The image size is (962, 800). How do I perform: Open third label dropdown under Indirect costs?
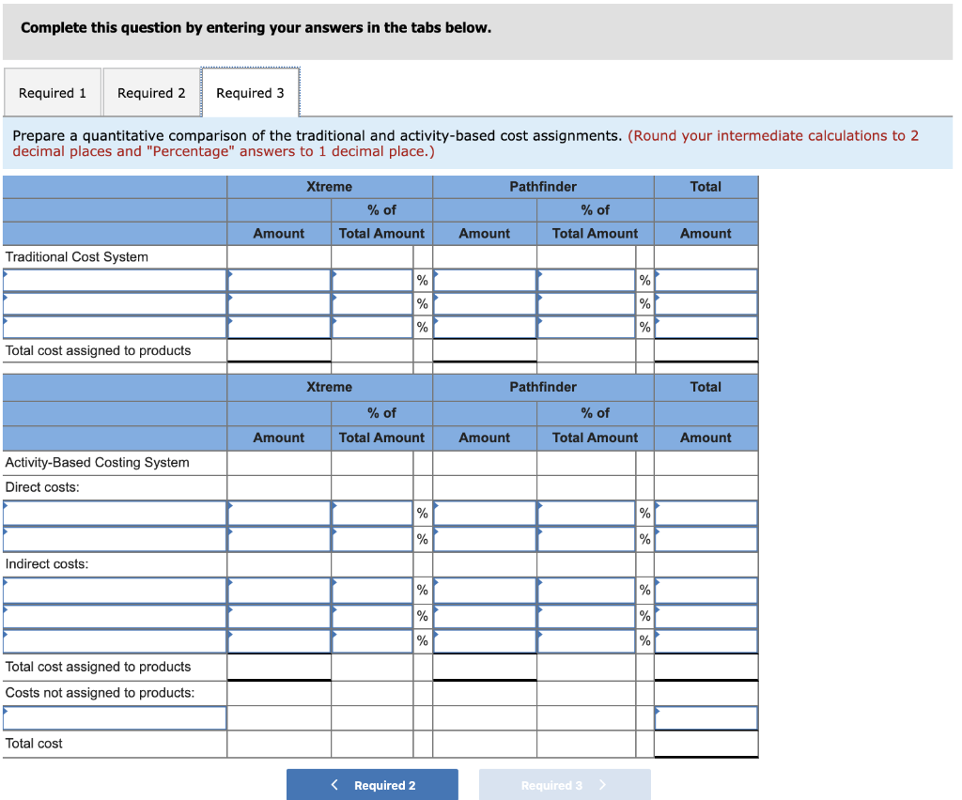pyautogui.click(x=115, y=641)
